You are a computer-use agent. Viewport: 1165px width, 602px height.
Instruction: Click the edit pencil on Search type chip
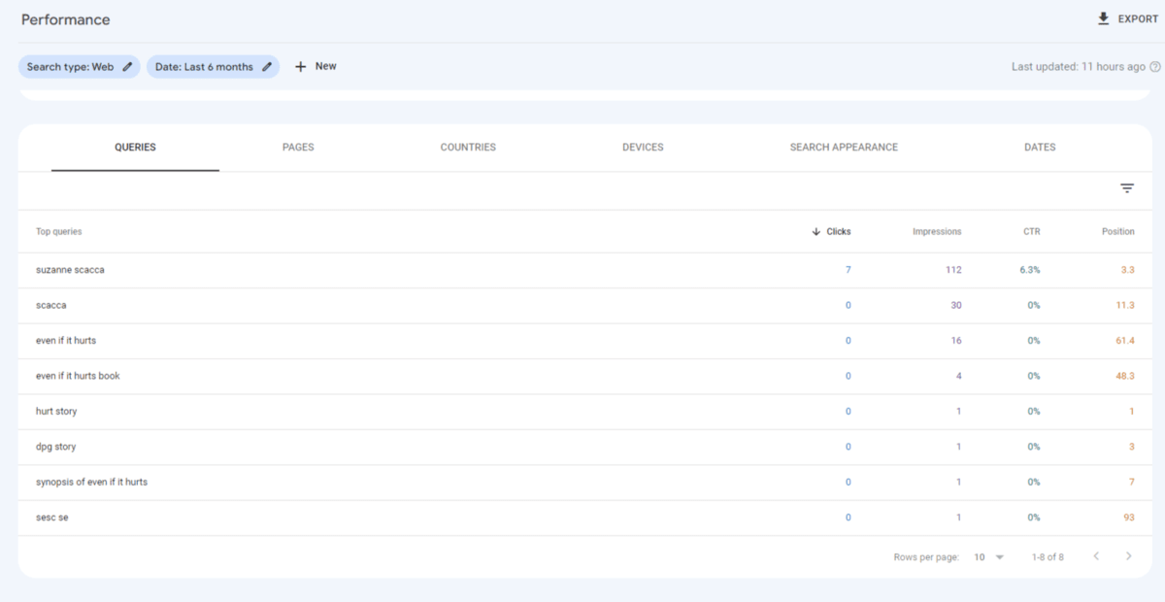(x=127, y=66)
